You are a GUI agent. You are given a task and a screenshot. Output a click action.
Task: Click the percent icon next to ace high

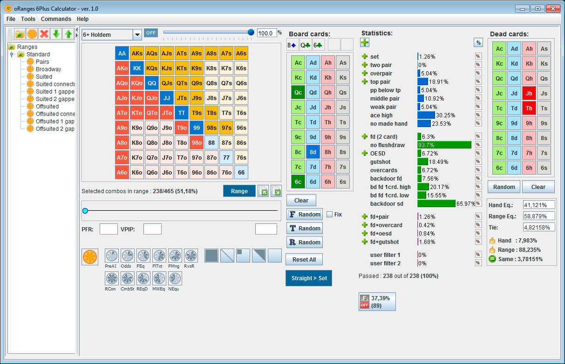(x=478, y=115)
